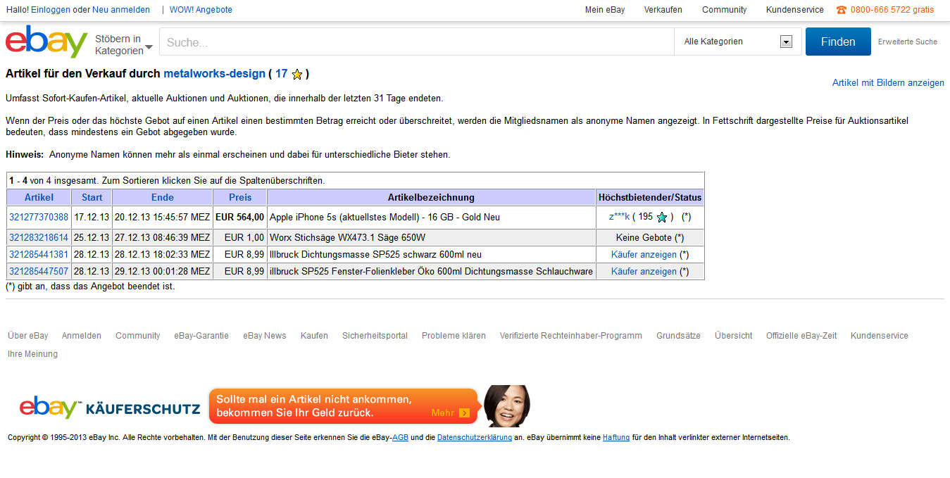The width and height of the screenshot is (950, 478).
Task: Click the Community link in the footer
Action: [138, 336]
